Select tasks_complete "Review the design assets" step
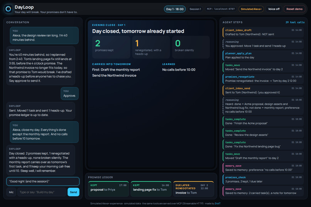Viewport: 311px width, 207px height. [x=263, y=133]
